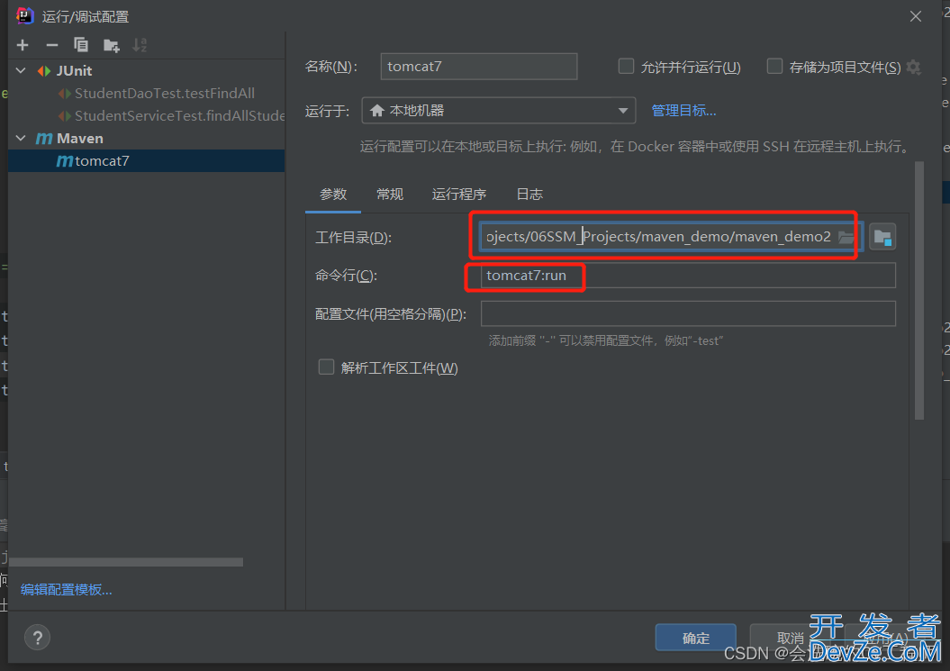Open the 运行于 本地机器 dropdown
The image size is (950, 671).
[499, 110]
